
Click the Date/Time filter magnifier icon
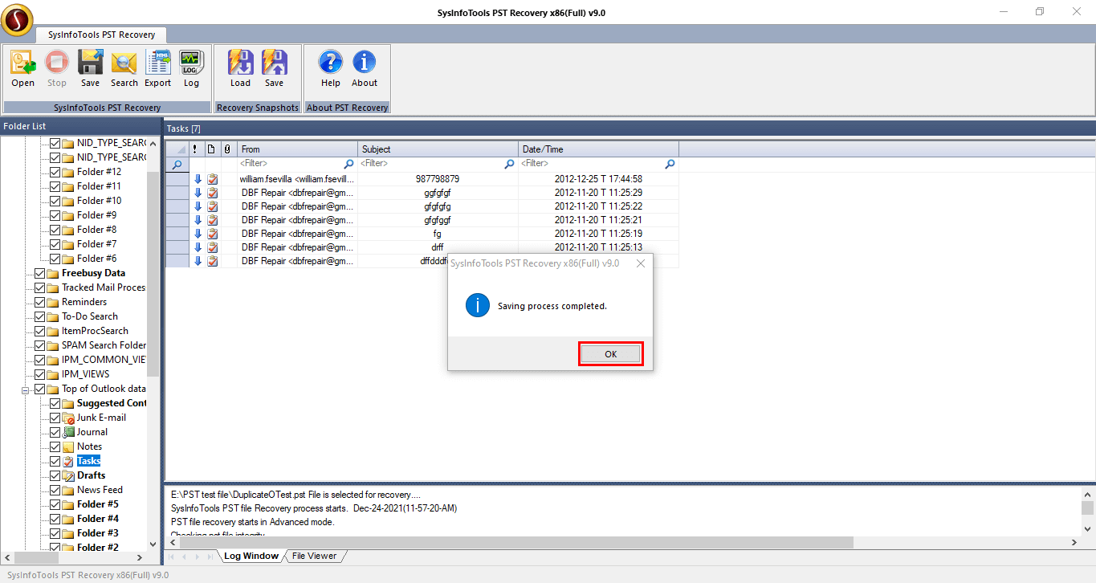670,164
